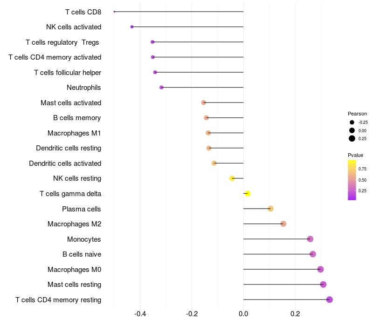The image size is (373, 326).
Task: Click the Dendritic cells activated label
Action: coord(65,163)
